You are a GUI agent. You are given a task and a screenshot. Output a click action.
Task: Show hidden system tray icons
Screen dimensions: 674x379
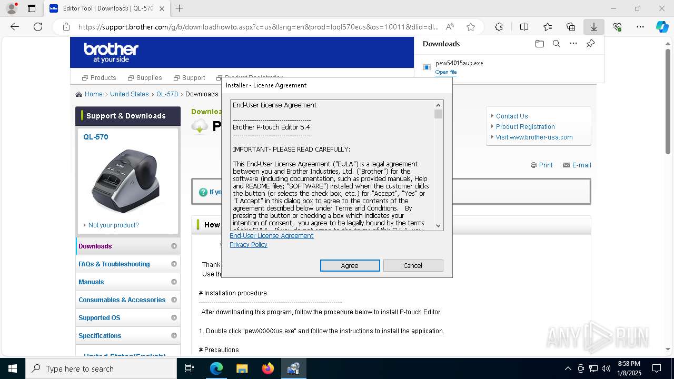pyautogui.click(x=568, y=368)
